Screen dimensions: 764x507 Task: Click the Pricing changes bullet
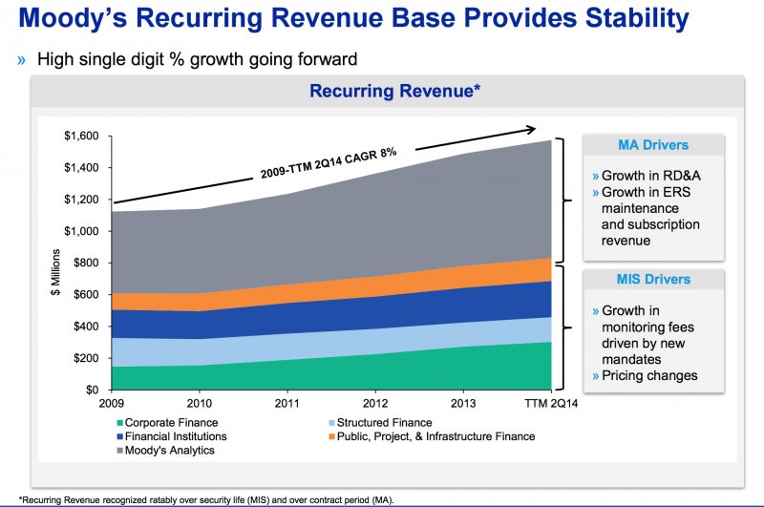pyautogui.click(x=646, y=376)
